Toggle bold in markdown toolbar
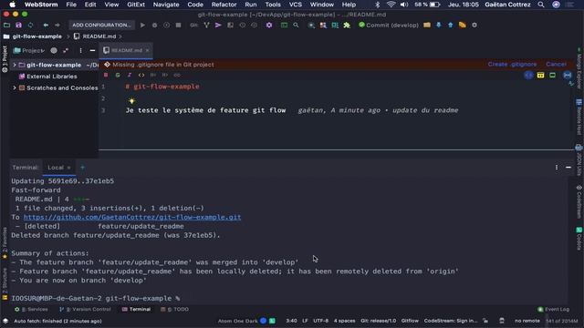The width and height of the screenshot is (584, 328). tap(106, 75)
